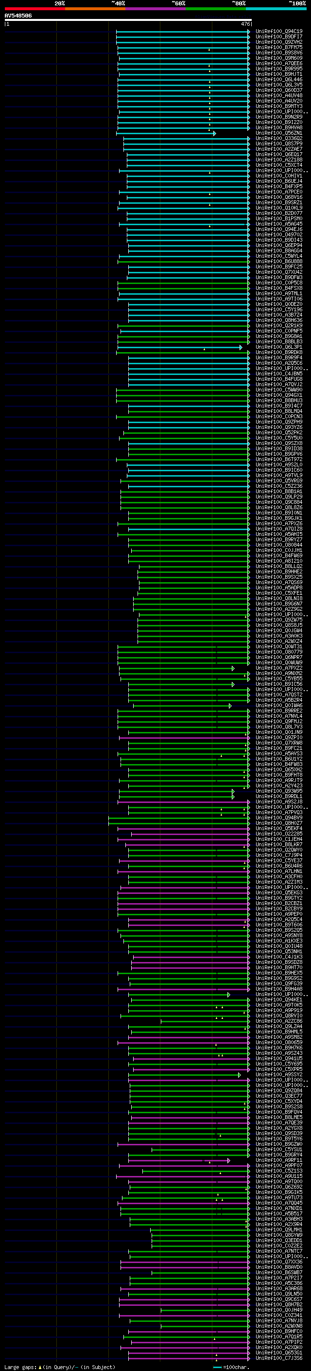
Task: Open hit UniRef100_B6UEJ4
Action: [279, 181]
